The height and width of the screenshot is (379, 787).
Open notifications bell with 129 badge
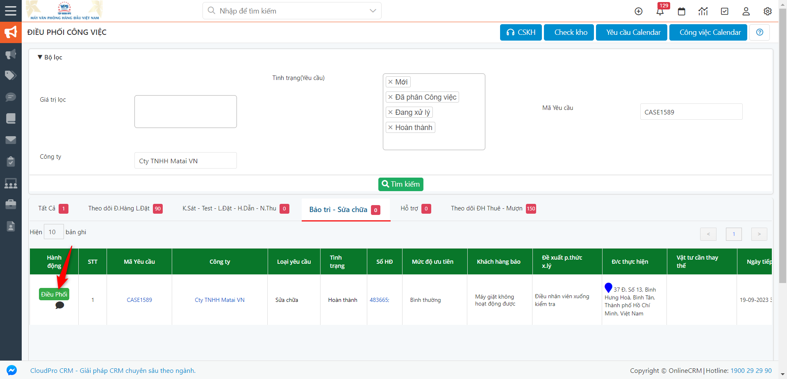(660, 11)
